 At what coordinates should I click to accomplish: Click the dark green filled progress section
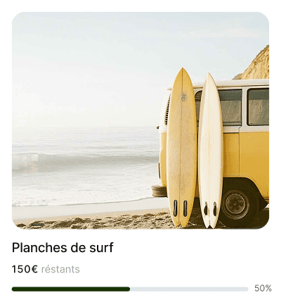point(71,289)
